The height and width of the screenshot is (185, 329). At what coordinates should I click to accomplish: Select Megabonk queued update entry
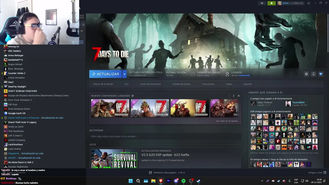click(26, 153)
